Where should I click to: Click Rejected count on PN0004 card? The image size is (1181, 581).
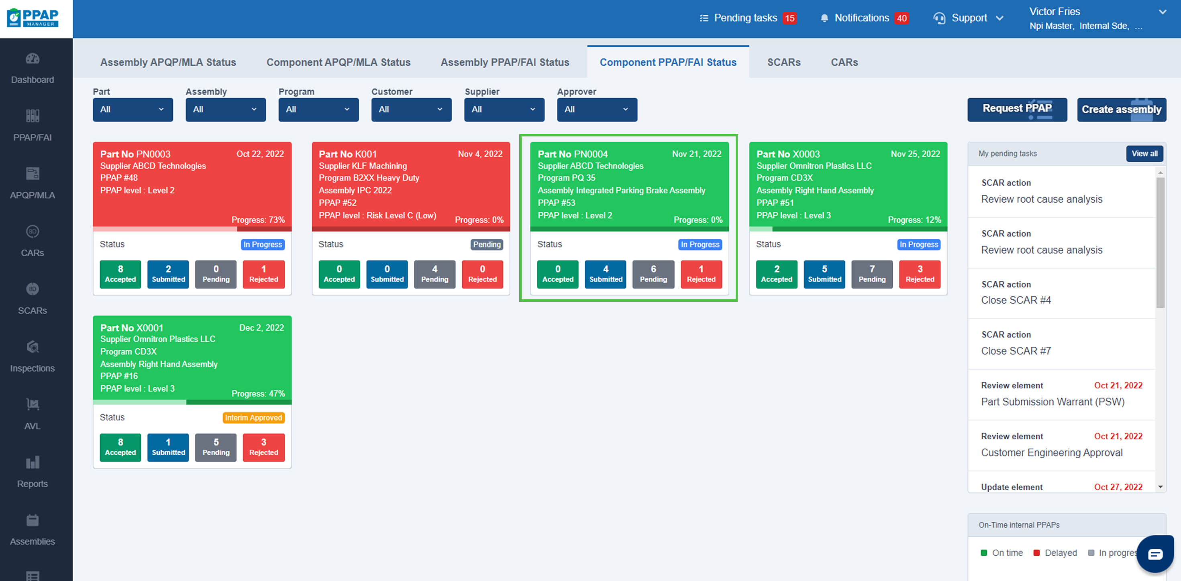coord(701,274)
